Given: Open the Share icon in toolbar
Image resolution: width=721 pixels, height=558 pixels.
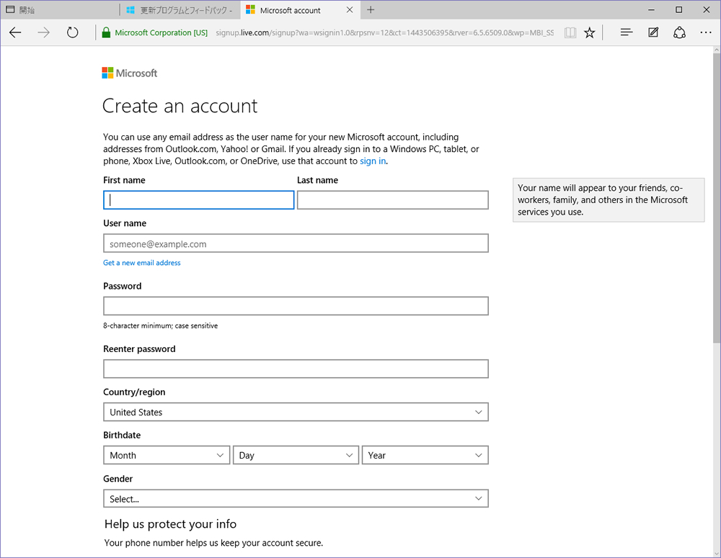Looking at the screenshot, I should [680, 32].
